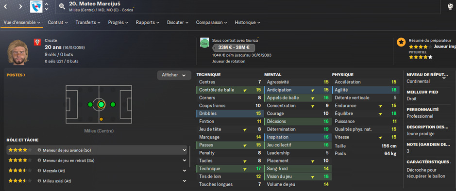Click the 33M € - 38M € value

234,48
